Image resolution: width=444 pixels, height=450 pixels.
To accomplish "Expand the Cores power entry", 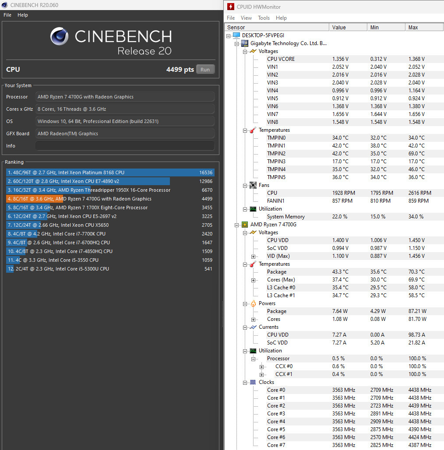I will click(x=253, y=320).
